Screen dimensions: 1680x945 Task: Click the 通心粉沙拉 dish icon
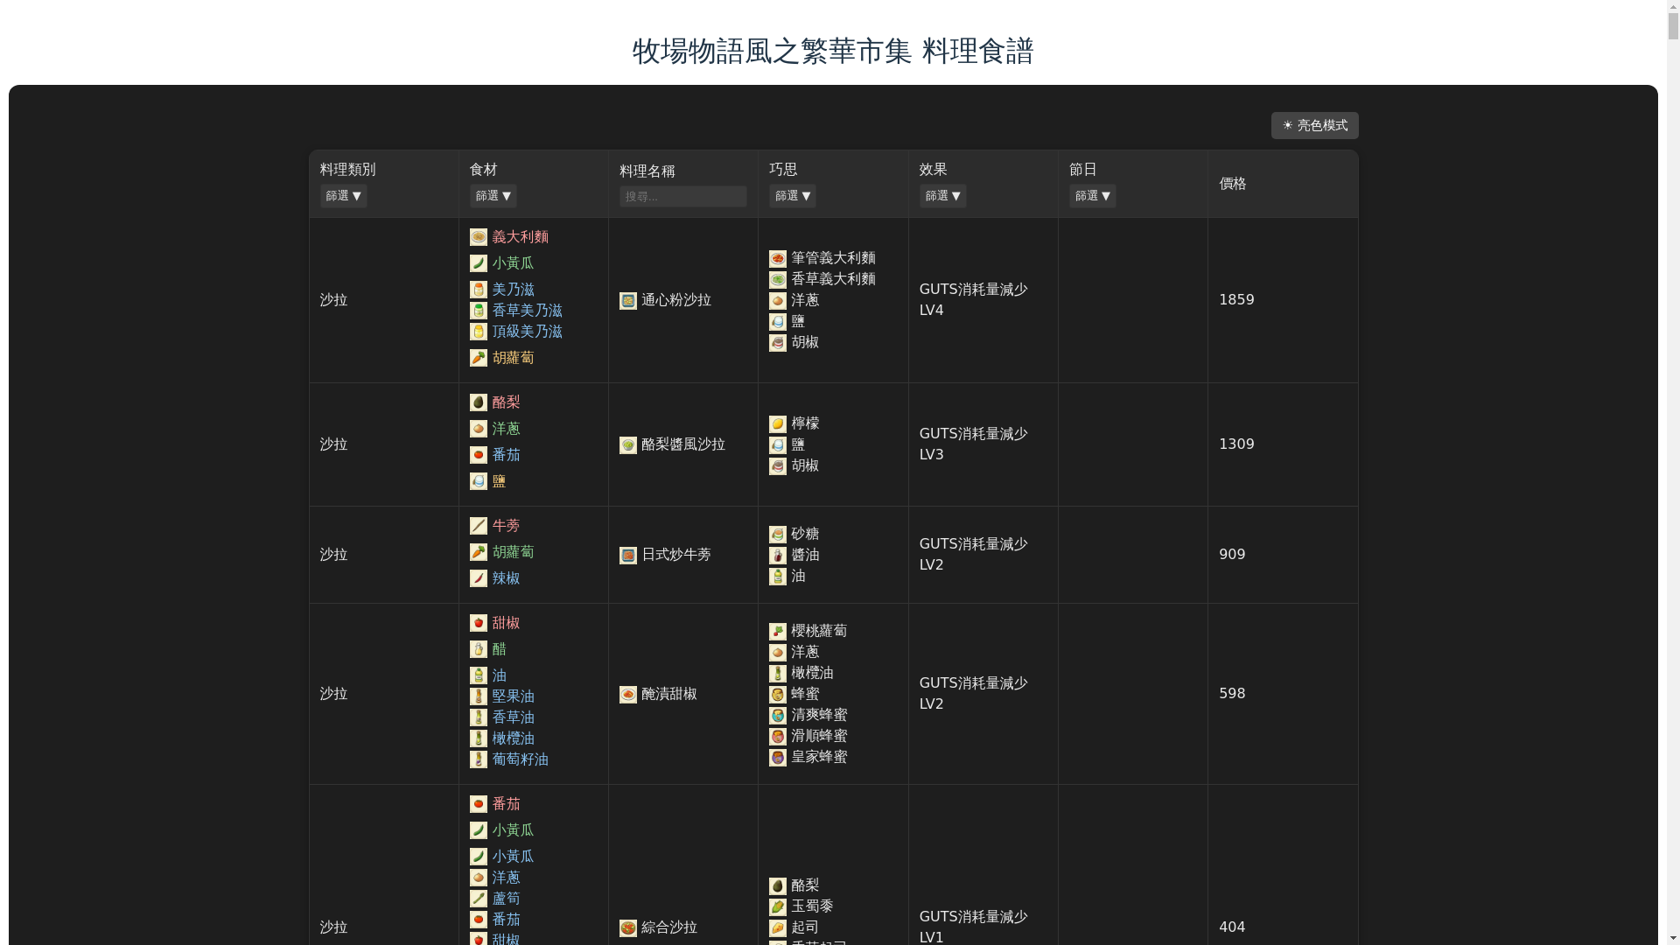628,301
